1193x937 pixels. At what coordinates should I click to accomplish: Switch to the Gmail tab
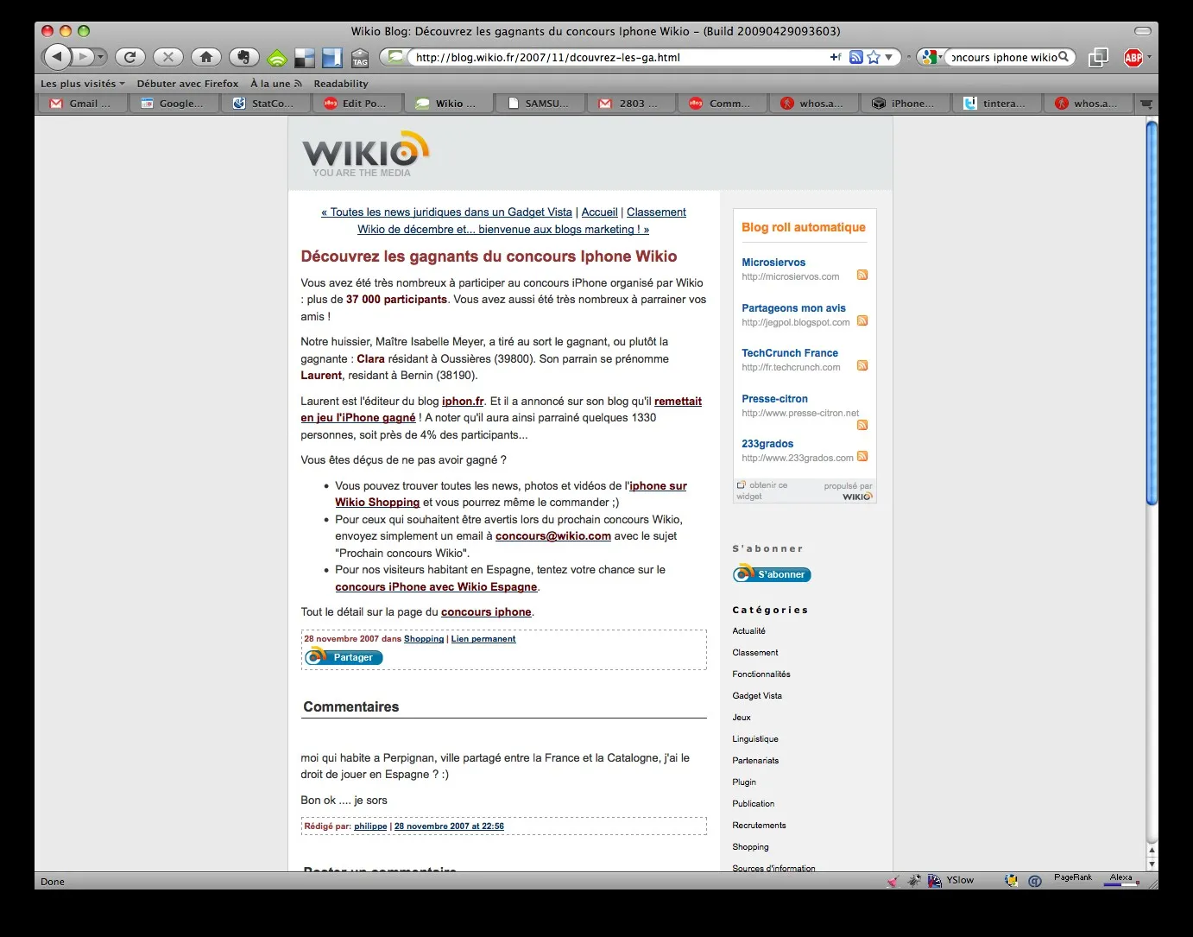pos(81,103)
